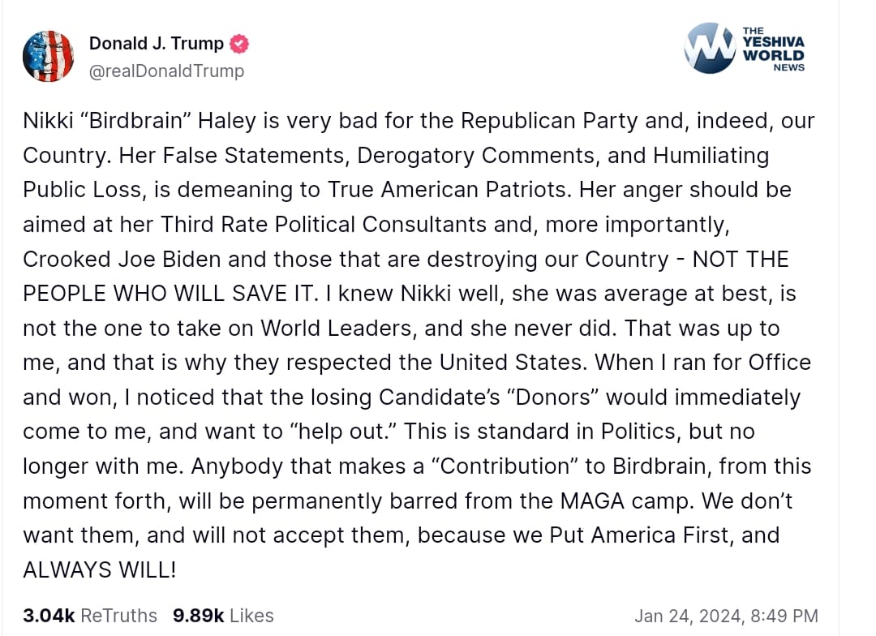The height and width of the screenshot is (636, 876).
Task: Open the @realDonaldTrump handle
Action: pos(166,71)
